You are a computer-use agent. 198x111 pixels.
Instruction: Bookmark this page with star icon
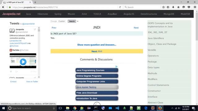tap(163, 7)
